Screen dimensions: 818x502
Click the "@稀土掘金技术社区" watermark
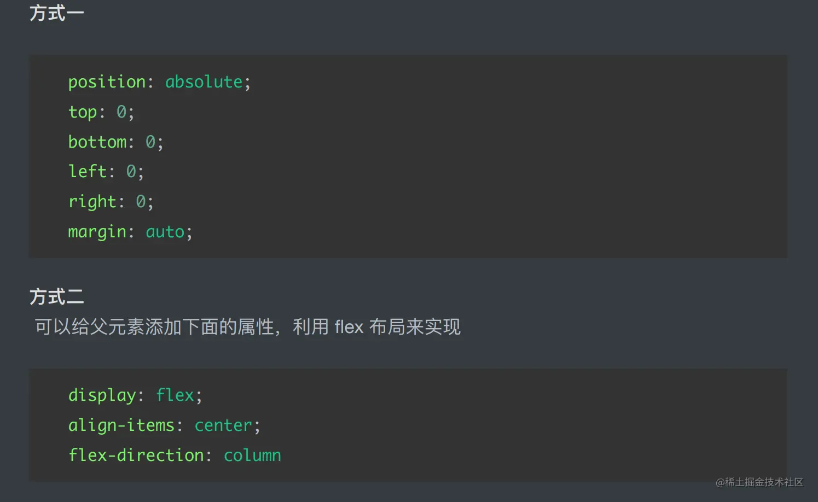click(759, 482)
